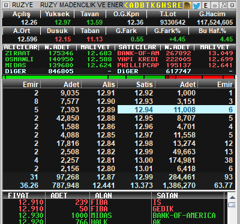Image resolution: width=240 pixels, height=224 pixels.
Task: Click the bid price 12.80
Action: coord(106,169)
